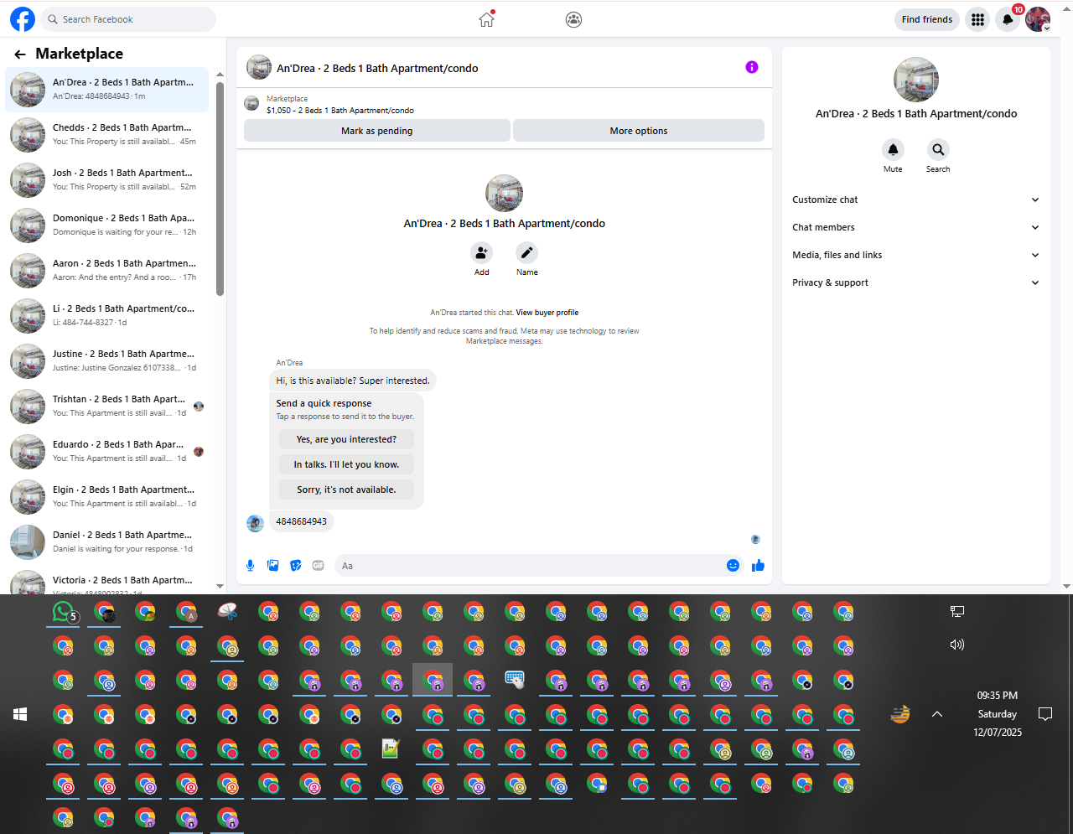Select An'Drea conversation in chat list
Viewport: 1073px width, 834px height.
[x=107, y=90]
